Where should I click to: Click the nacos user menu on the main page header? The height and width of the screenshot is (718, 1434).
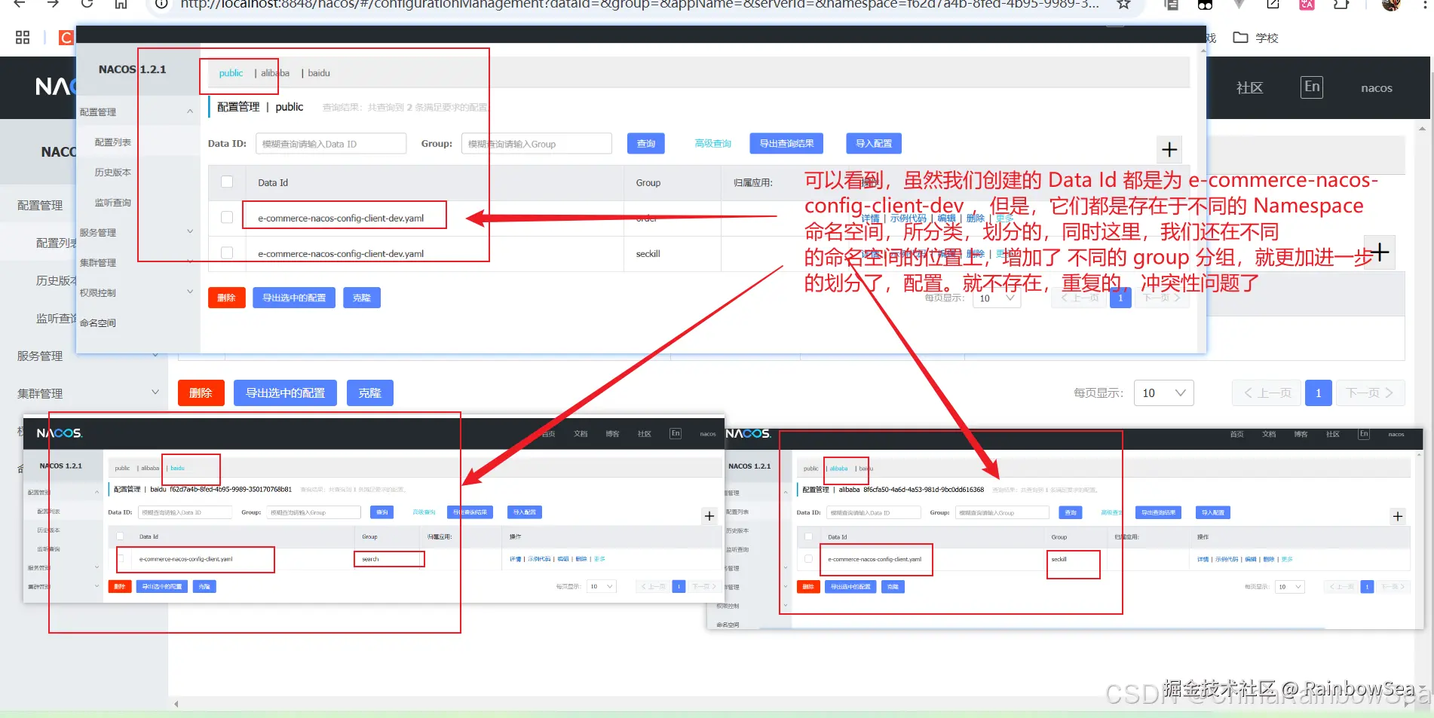coord(1377,88)
